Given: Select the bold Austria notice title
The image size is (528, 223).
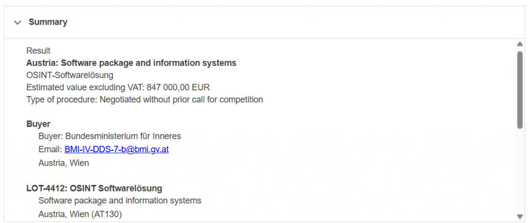Looking at the screenshot, I should coord(131,63).
